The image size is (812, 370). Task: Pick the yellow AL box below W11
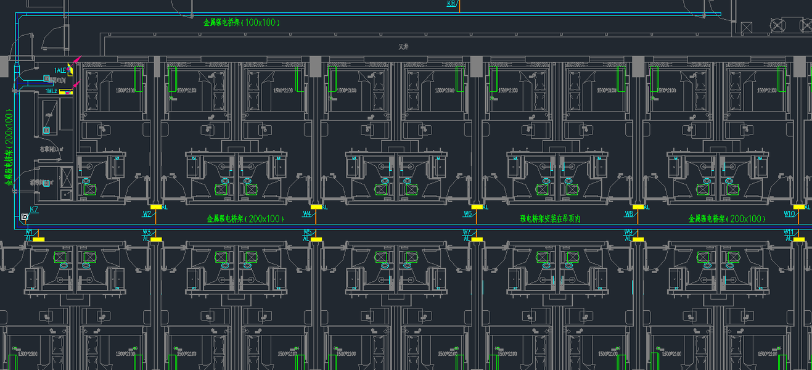(x=799, y=239)
